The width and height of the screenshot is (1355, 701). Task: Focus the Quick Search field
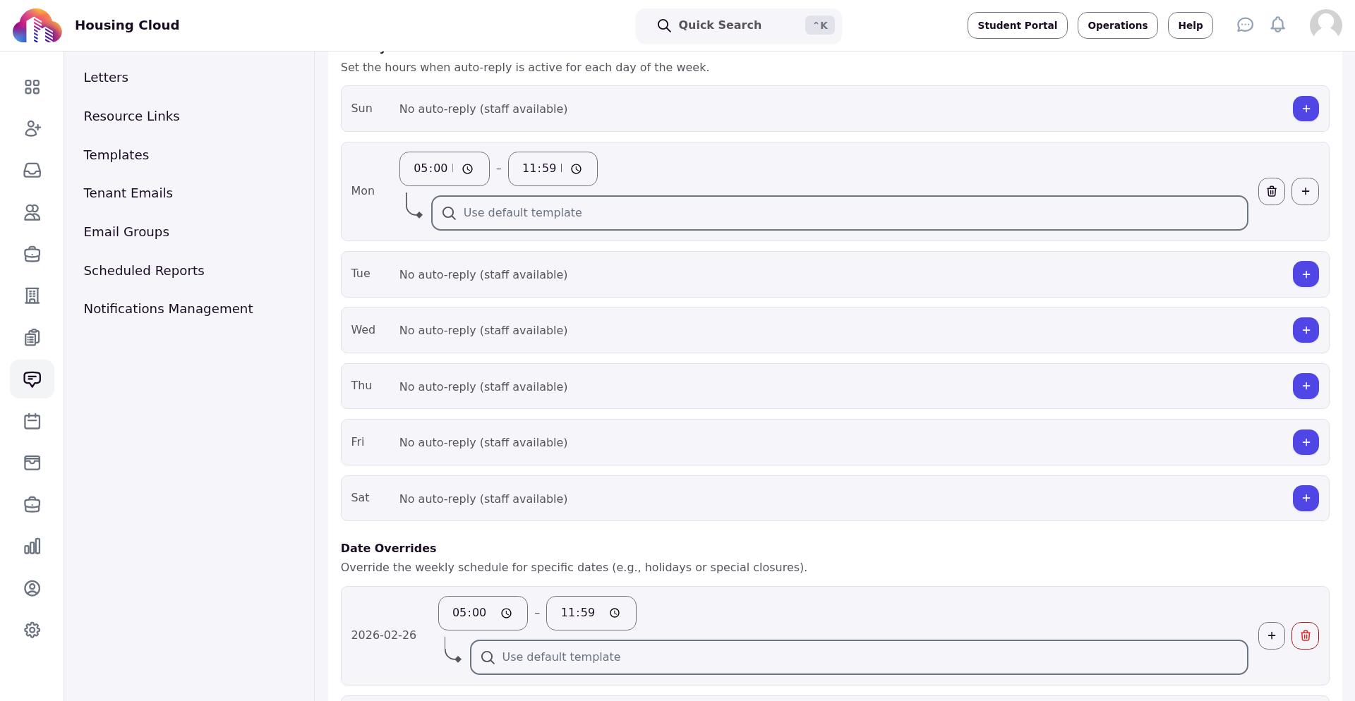click(738, 26)
